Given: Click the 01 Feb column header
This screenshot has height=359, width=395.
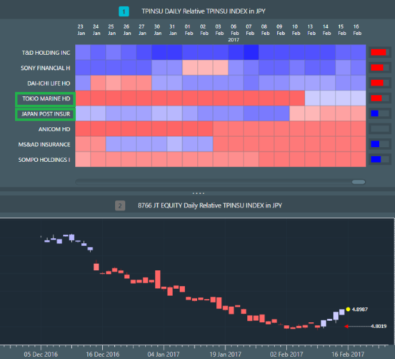Looking at the screenshot, I should tap(188, 30).
